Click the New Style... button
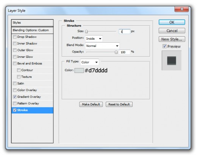 (172, 39)
